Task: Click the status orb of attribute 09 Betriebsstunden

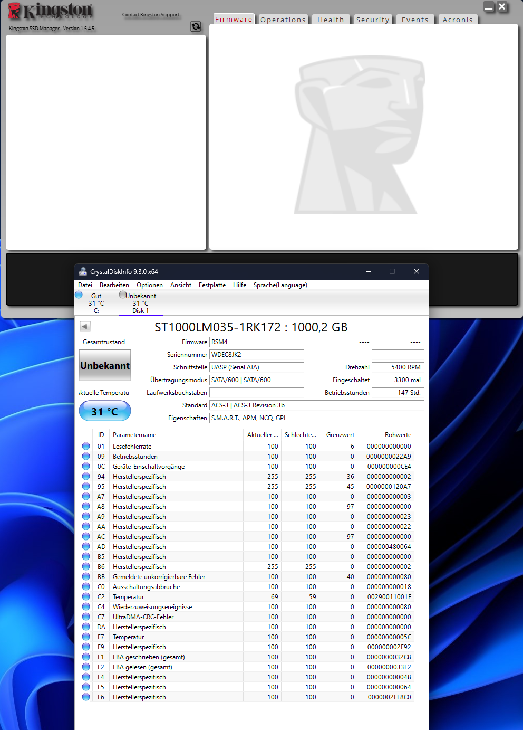Action: (x=86, y=456)
